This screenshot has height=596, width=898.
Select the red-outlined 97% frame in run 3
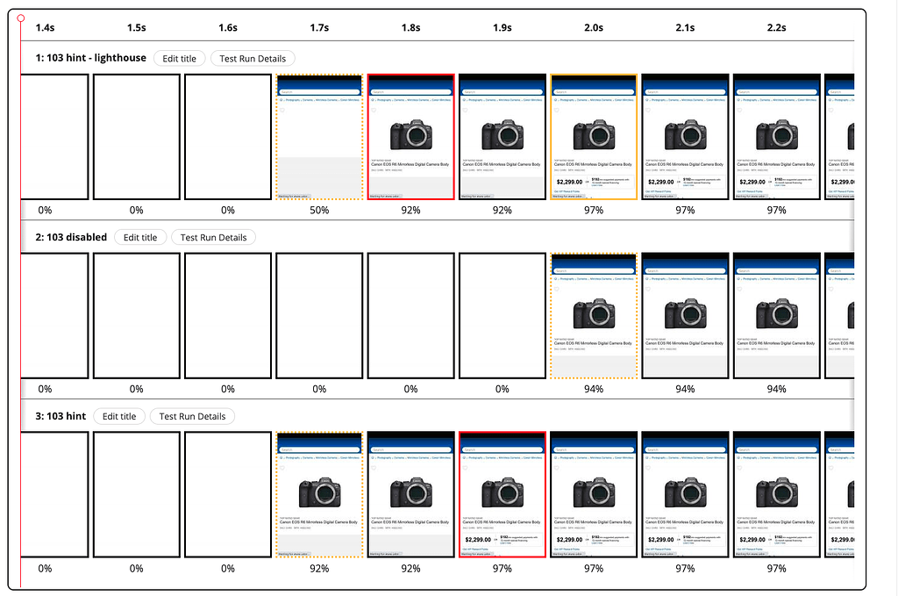point(502,494)
